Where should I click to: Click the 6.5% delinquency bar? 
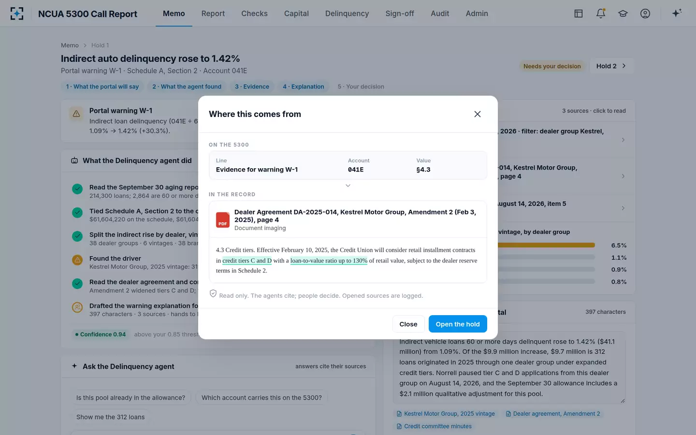(546, 246)
